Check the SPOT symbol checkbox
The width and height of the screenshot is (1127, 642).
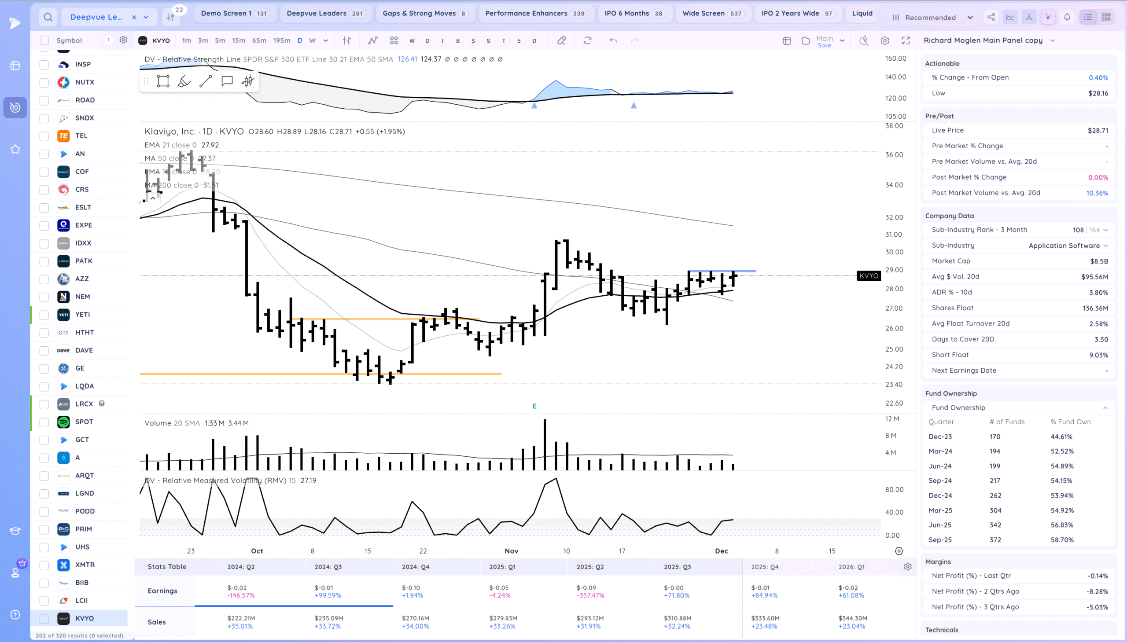tap(44, 422)
